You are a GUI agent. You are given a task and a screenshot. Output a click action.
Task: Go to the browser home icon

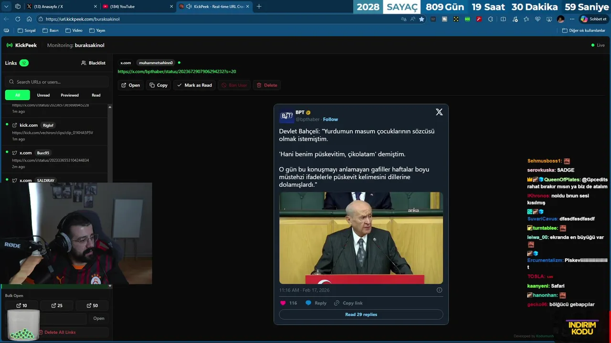coord(29,19)
